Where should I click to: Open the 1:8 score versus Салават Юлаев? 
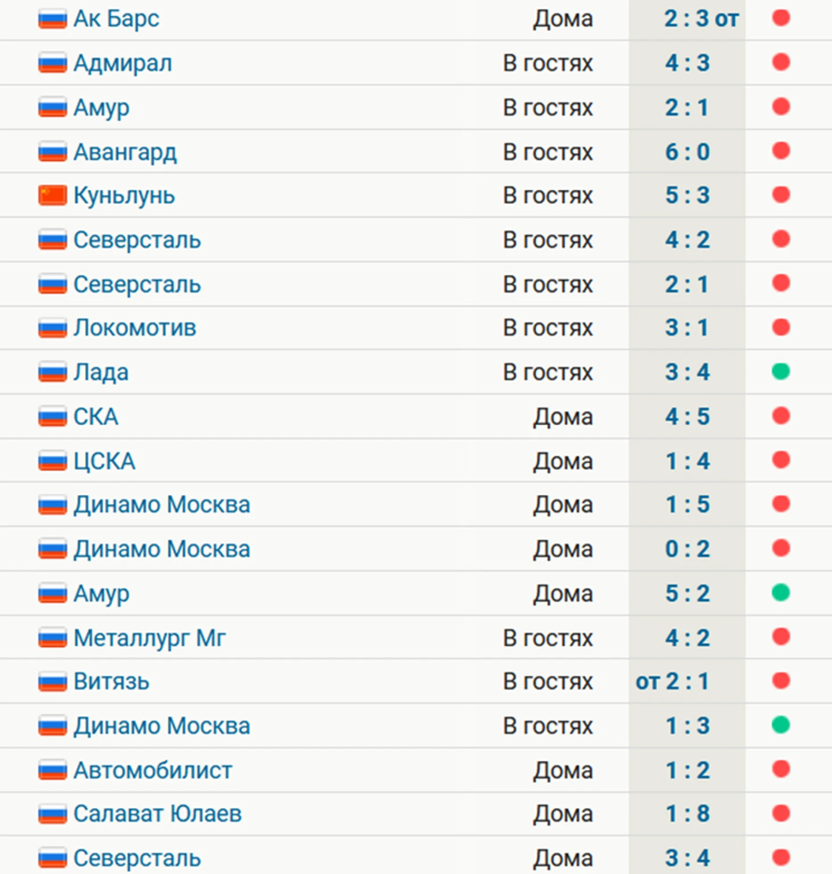[x=687, y=814]
